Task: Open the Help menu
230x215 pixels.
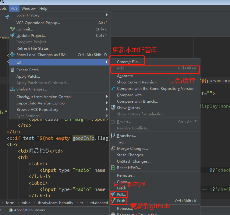Action: 43,9
